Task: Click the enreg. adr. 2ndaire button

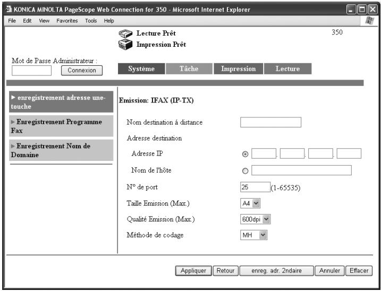Action: (276, 271)
